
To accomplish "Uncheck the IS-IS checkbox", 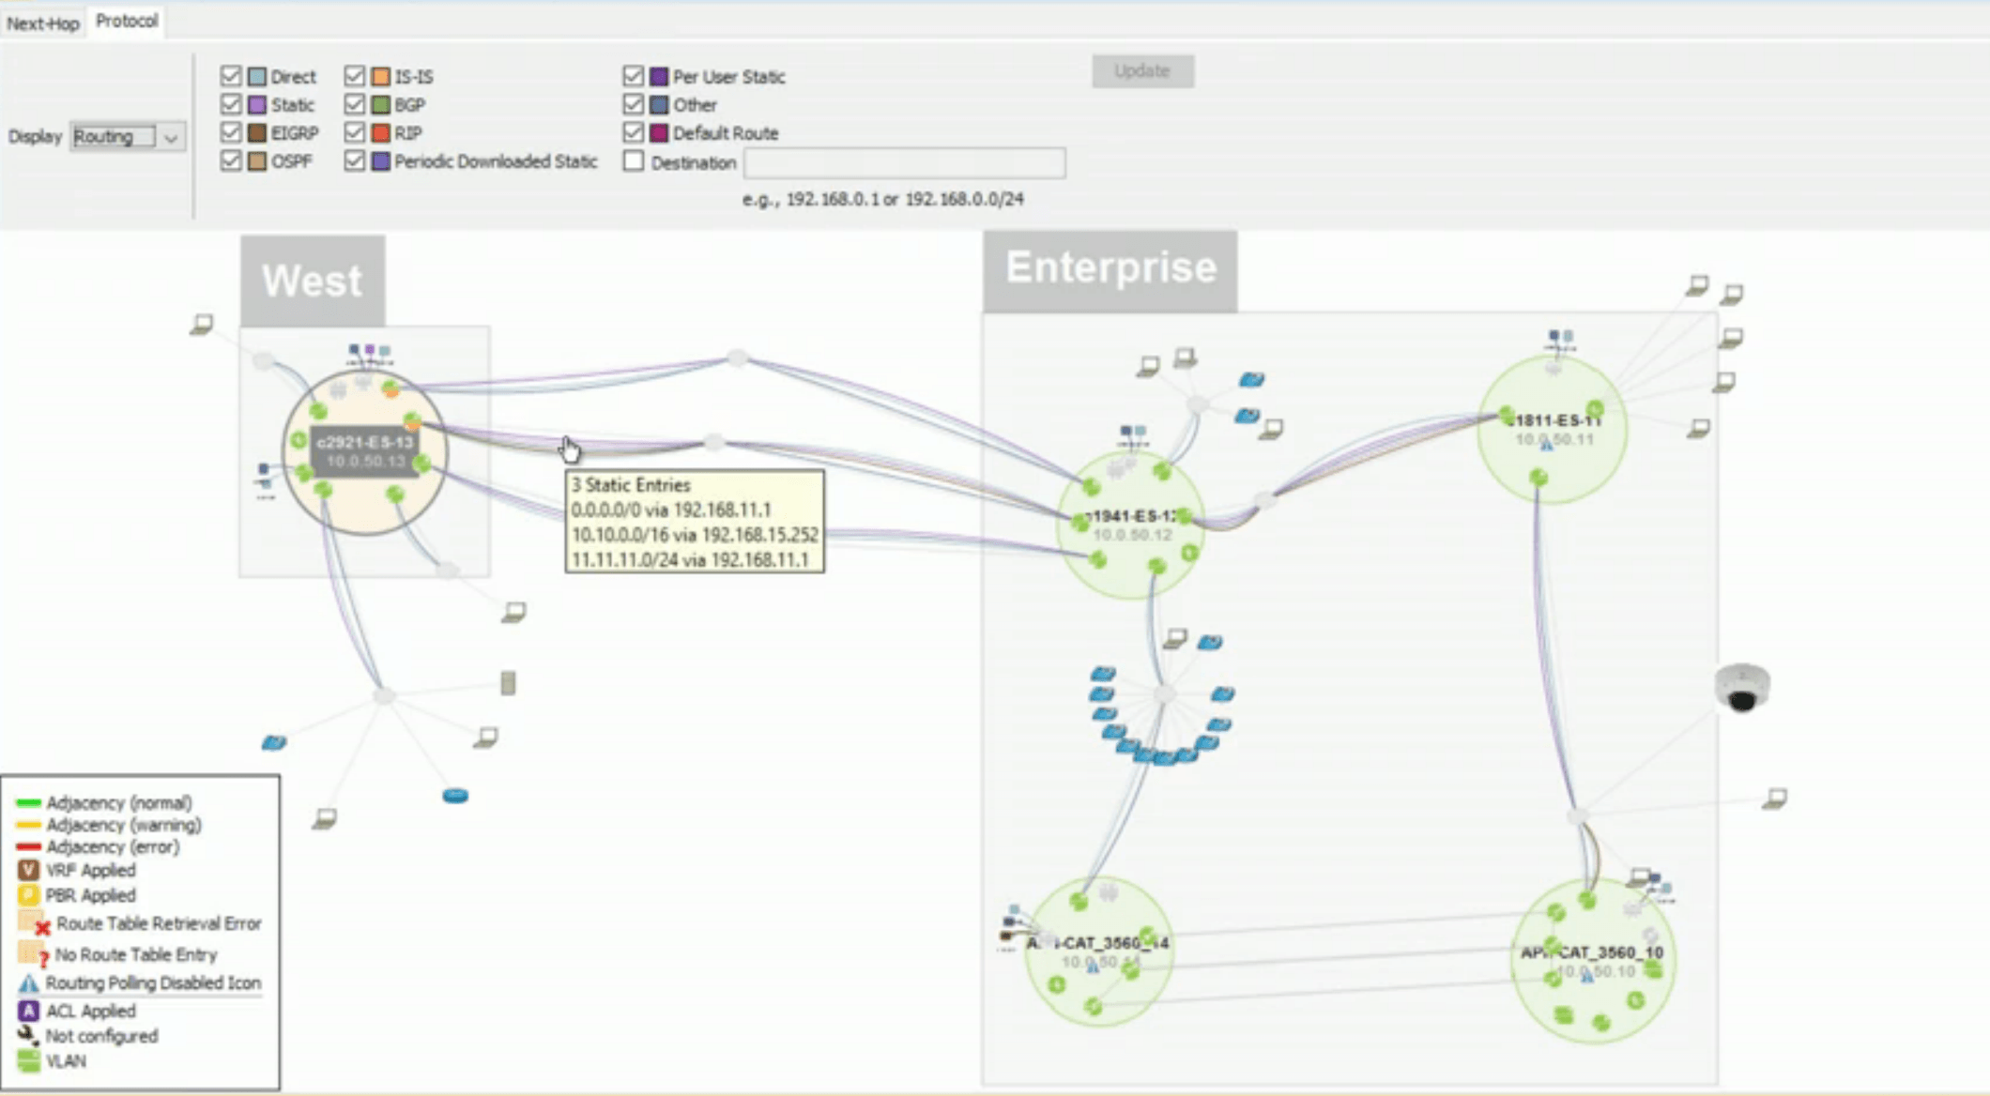I will pos(354,76).
